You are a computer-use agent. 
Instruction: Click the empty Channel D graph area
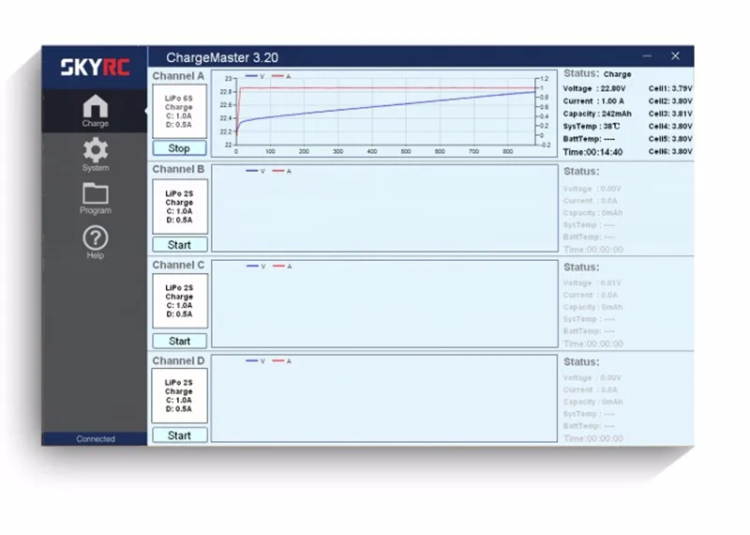point(384,398)
